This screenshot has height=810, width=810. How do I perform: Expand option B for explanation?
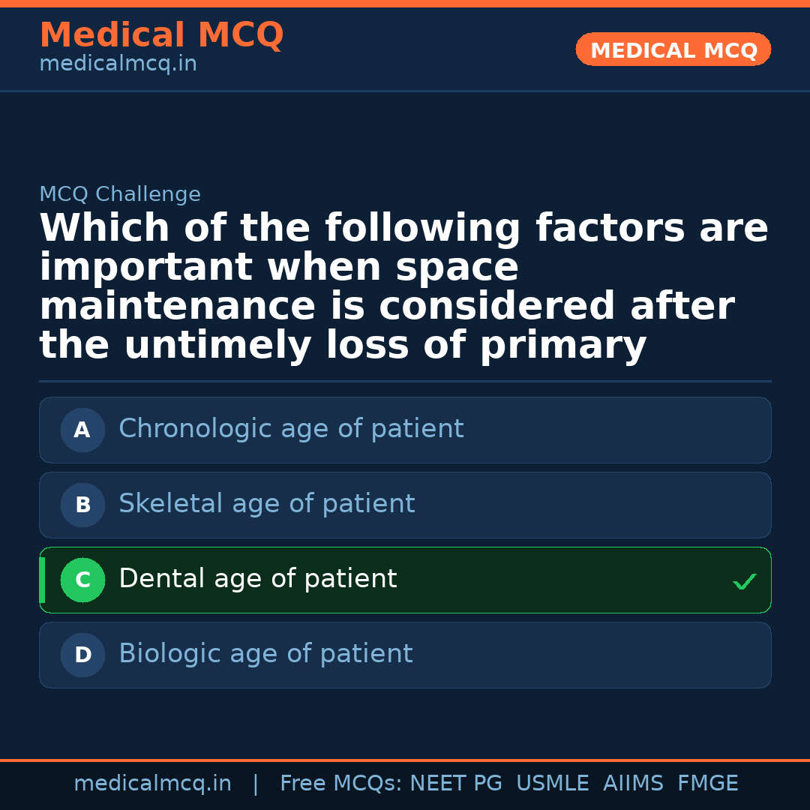[x=405, y=505]
